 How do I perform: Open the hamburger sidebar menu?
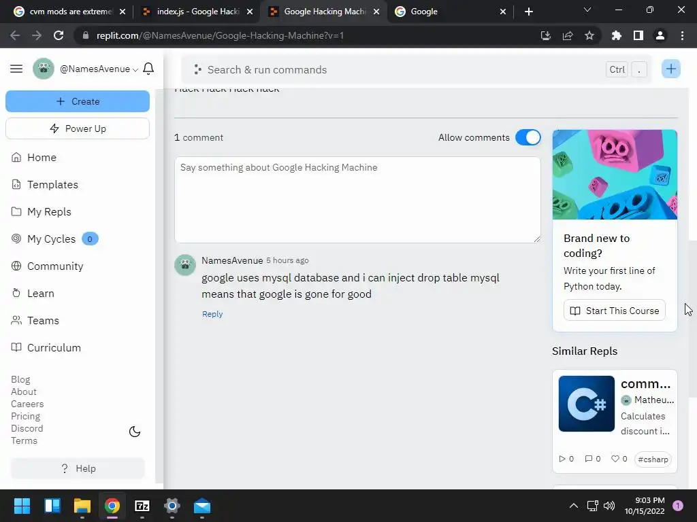tap(16, 69)
